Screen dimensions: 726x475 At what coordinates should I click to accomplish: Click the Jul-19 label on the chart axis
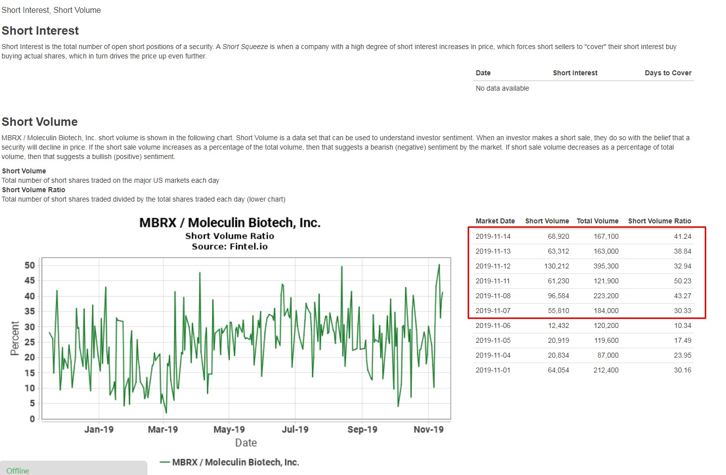[x=295, y=429]
